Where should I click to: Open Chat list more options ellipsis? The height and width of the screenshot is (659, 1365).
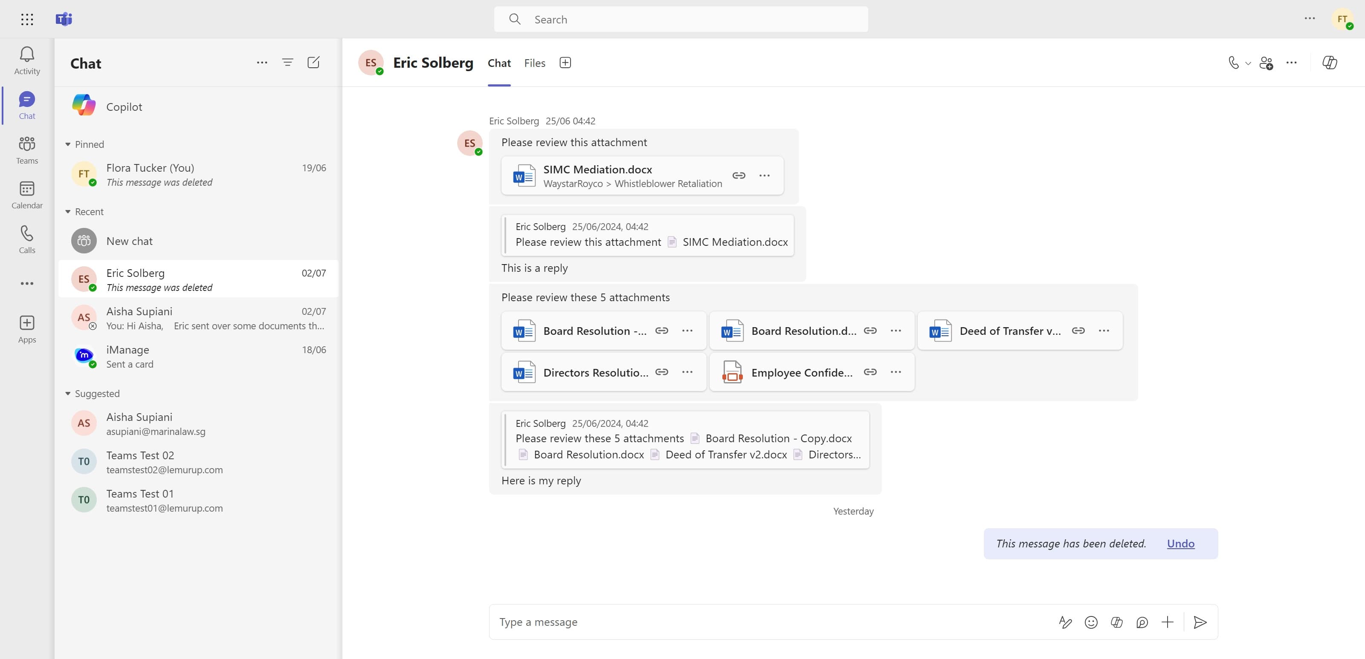262,63
